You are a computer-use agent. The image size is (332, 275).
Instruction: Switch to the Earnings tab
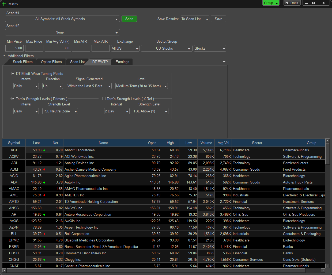point(122,62)
